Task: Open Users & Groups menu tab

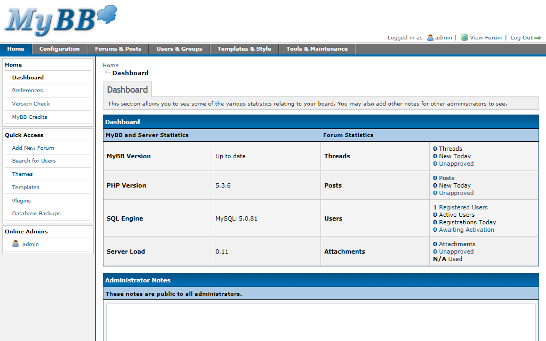Action: pos(179,49)
